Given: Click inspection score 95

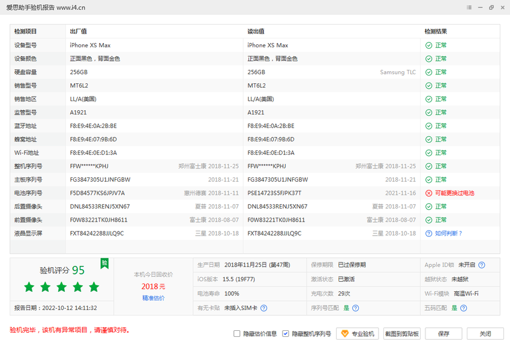Looking at the screenshot, I should 78,270.
